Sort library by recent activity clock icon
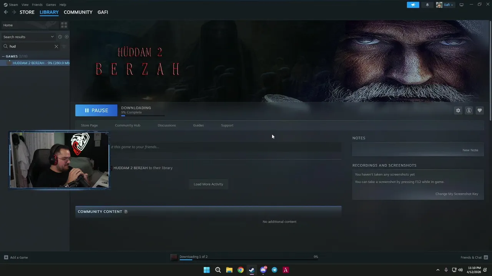 (60, 37)
